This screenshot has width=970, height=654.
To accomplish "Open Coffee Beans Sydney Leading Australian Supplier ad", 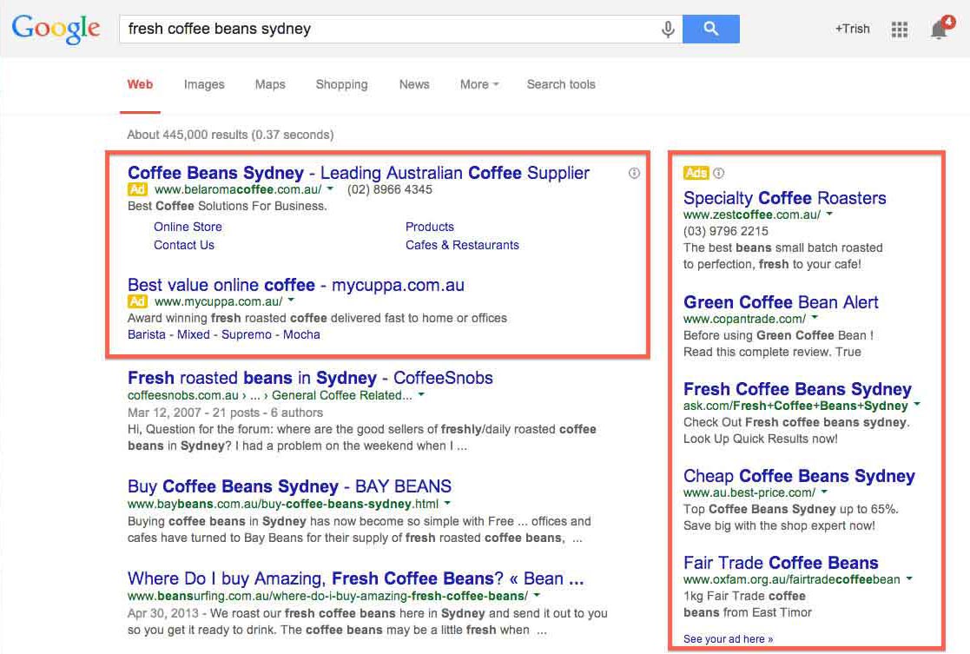I will (x=359, y=173).
